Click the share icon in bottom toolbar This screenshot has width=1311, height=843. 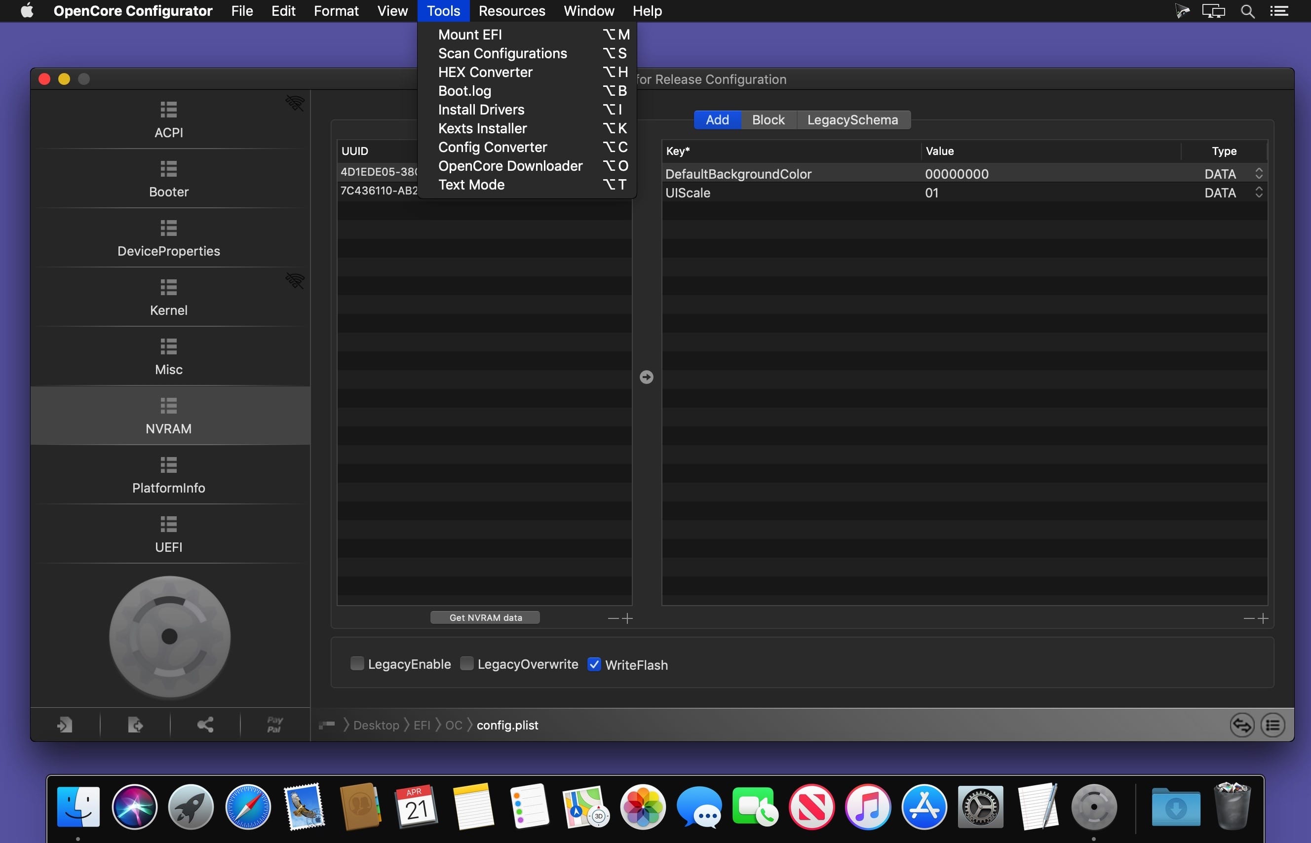click(205, 725)
